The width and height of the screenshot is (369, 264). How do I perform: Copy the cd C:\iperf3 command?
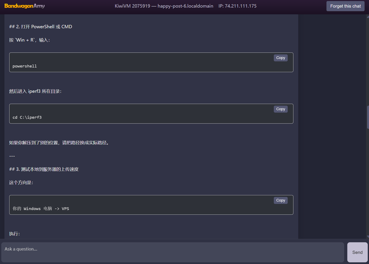tap(280, 109)
